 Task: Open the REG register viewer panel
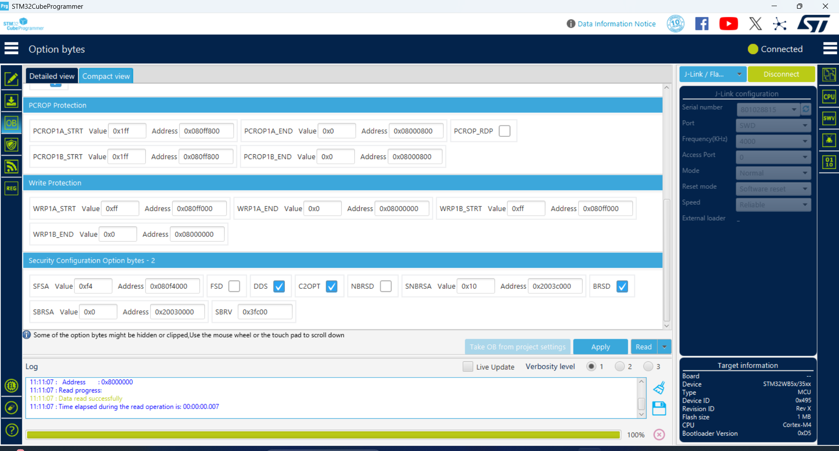(12, 188)
